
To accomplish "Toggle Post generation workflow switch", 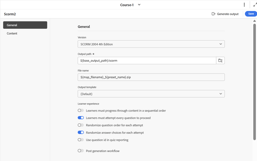I will pyautogui.click(x=81, y=151).
